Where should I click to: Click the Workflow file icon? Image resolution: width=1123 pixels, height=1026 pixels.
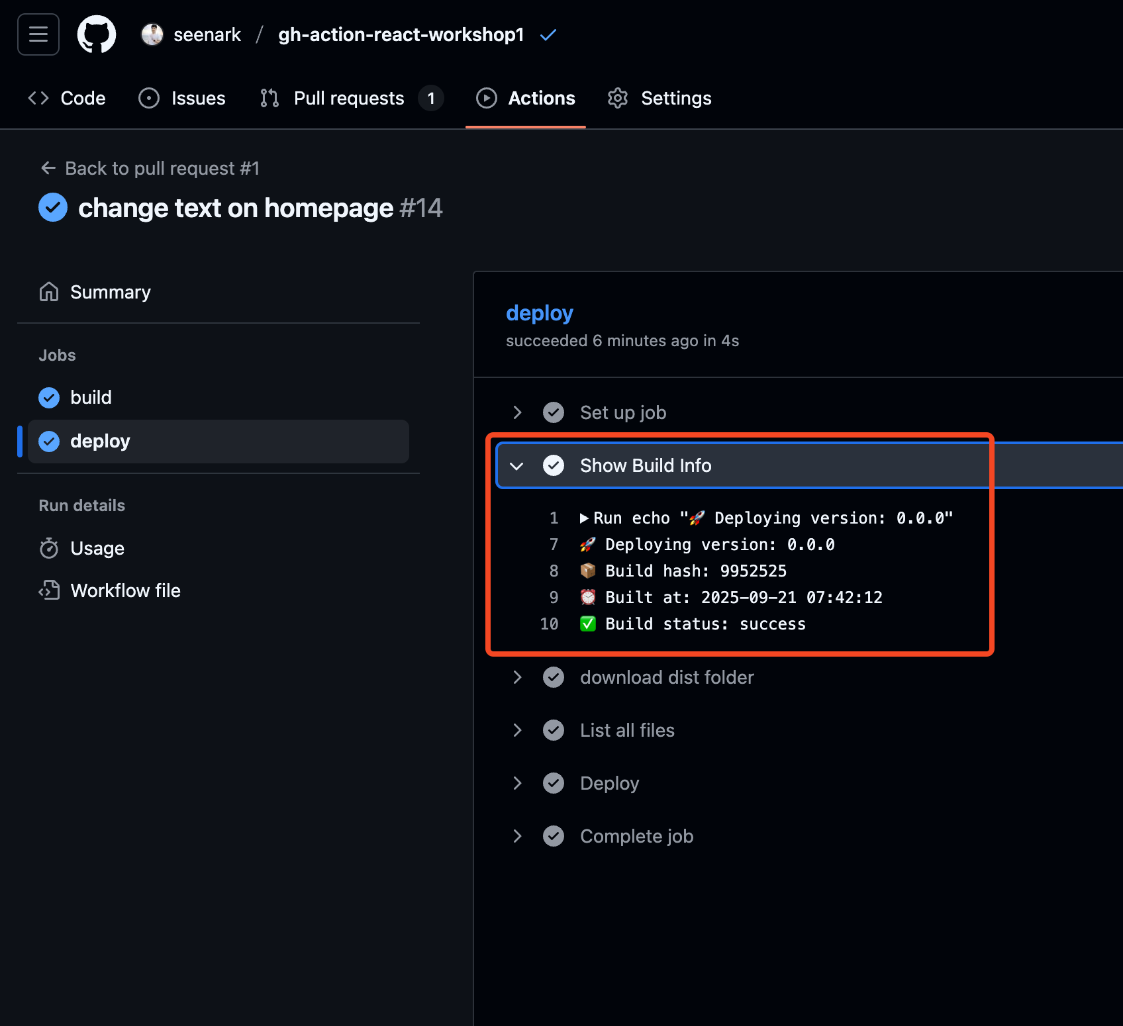point(49,590)
